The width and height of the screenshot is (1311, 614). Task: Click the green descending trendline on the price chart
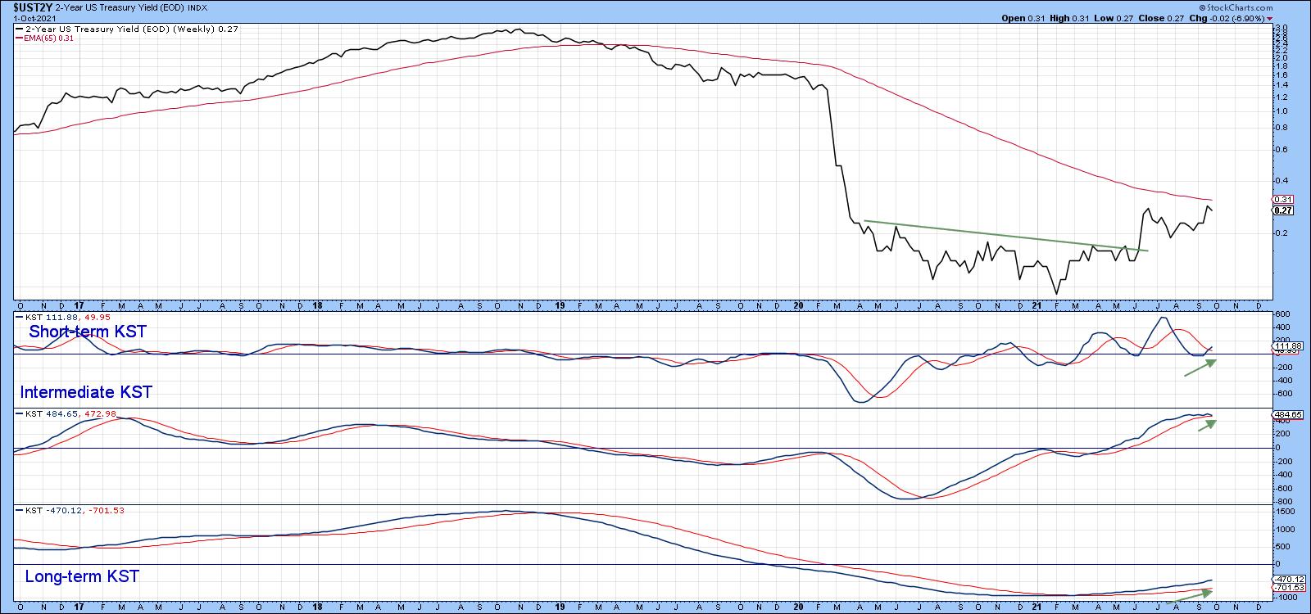point(1006,236)
